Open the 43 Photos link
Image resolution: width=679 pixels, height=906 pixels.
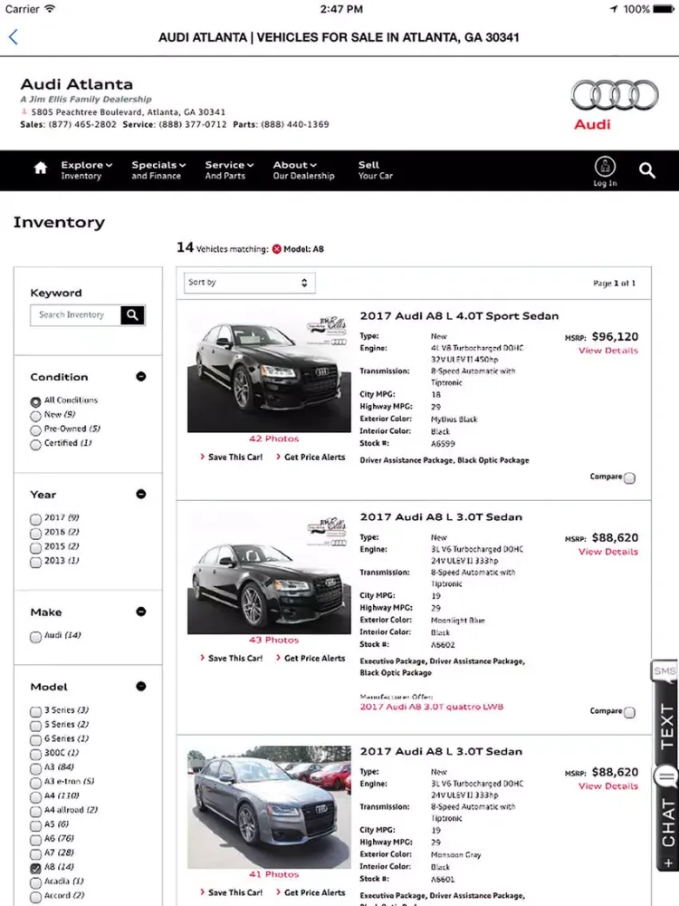click(273, 641)
